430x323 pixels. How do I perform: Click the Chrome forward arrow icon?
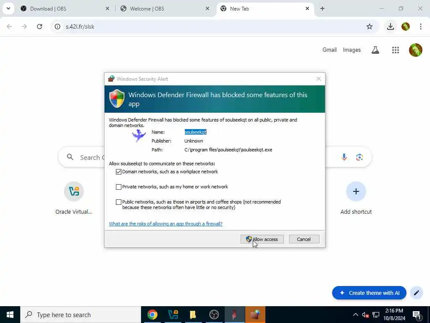point(24,26)
